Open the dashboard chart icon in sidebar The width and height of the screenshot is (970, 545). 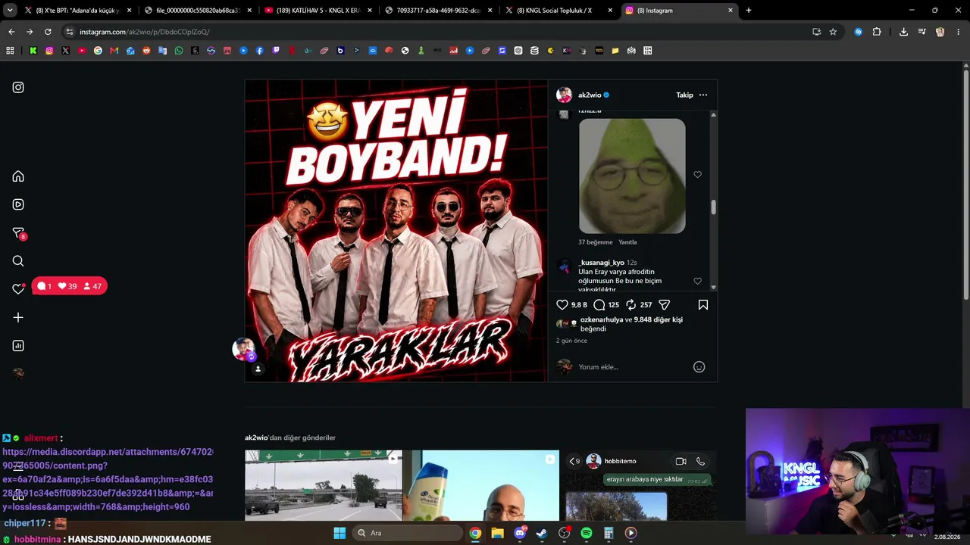click(18, 346)
